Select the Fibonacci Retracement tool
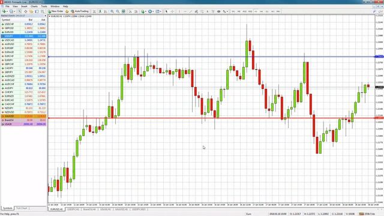 click(202, 11)
